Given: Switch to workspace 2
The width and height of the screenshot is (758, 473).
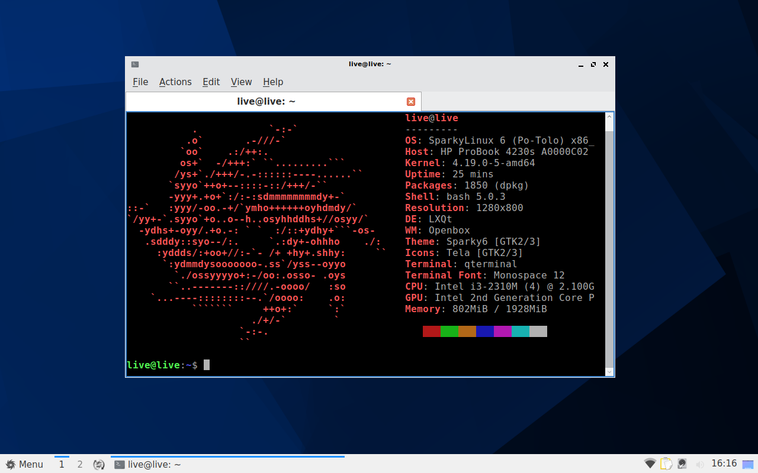Looking at the screenshot, I should 80,464.
